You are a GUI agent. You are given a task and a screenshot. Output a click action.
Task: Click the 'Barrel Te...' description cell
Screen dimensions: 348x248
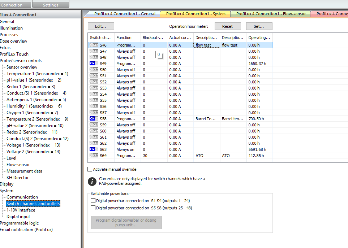(207, 119)
